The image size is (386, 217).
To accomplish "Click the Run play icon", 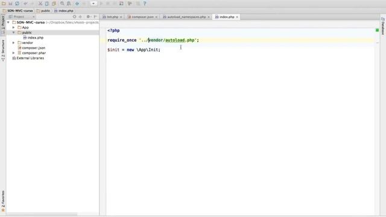I will pyautogui.click(x=101, y=4).
